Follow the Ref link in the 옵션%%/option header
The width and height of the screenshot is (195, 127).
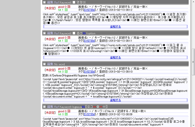pyautogui.click(x=56, y=33)
